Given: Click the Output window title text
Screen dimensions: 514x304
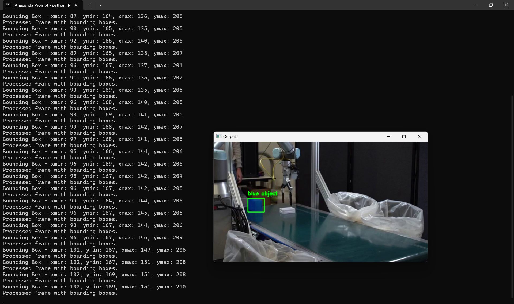Looking at the screenshot, I should (229, 137).
